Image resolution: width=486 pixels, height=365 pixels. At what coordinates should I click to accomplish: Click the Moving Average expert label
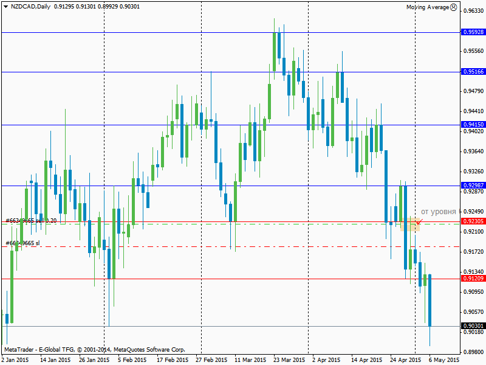[428, 7]
